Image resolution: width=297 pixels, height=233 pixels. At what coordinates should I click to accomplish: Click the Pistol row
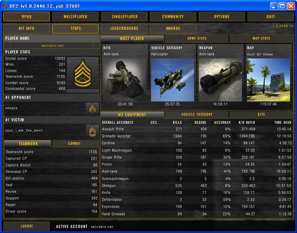(x=197, y=164)
